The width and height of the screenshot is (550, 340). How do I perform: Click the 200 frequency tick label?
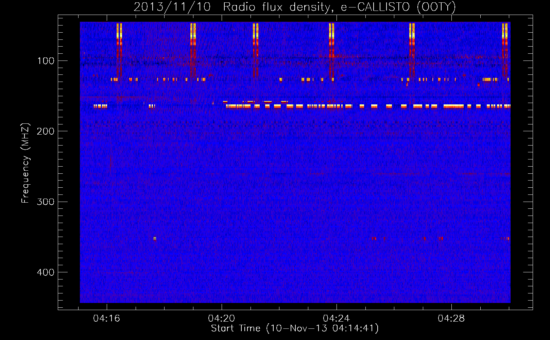tap(46, 131)
